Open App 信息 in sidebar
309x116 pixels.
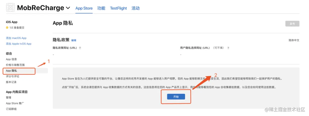(11, 59)
